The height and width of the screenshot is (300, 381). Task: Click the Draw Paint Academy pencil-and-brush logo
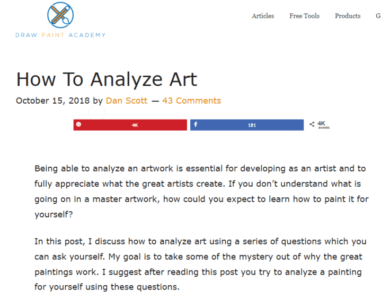point(60,15)
